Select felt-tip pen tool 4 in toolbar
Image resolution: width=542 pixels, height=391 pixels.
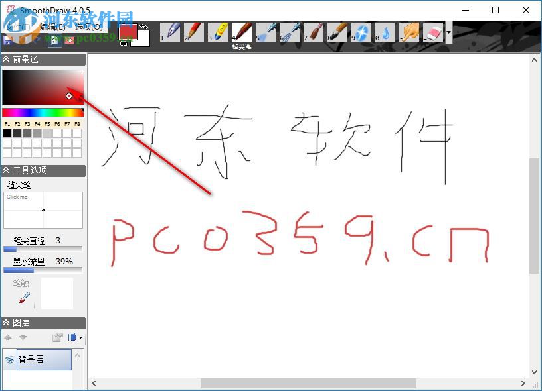coord(242,30)
